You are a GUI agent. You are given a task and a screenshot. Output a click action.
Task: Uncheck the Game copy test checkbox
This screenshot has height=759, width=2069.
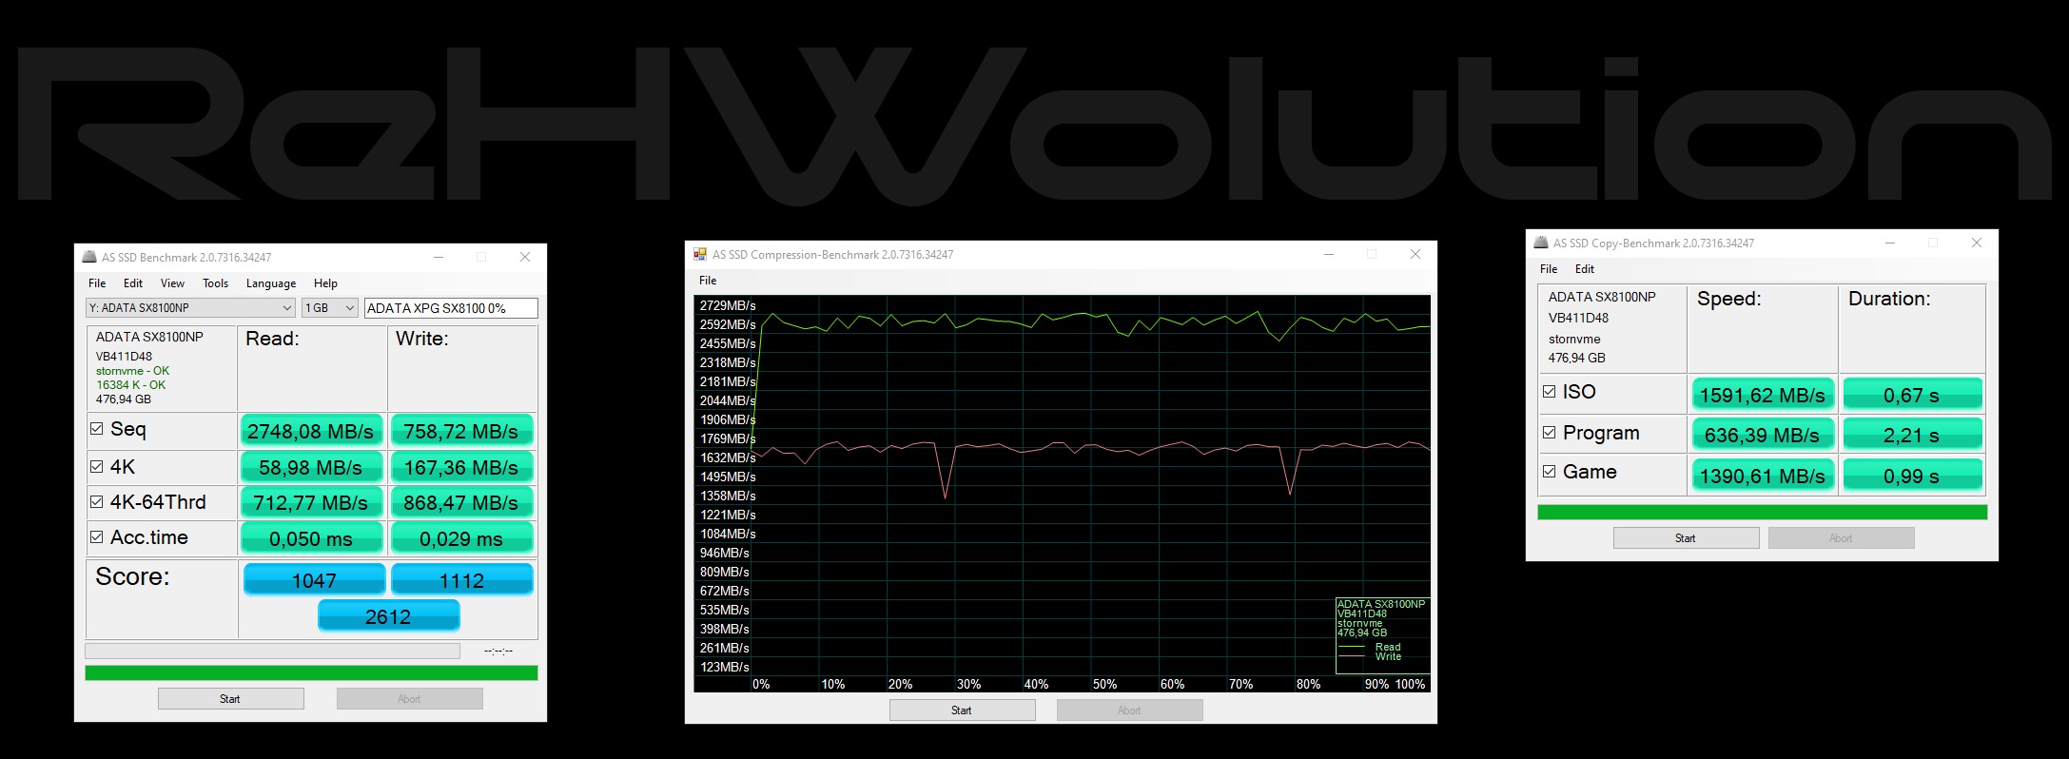1549,471
